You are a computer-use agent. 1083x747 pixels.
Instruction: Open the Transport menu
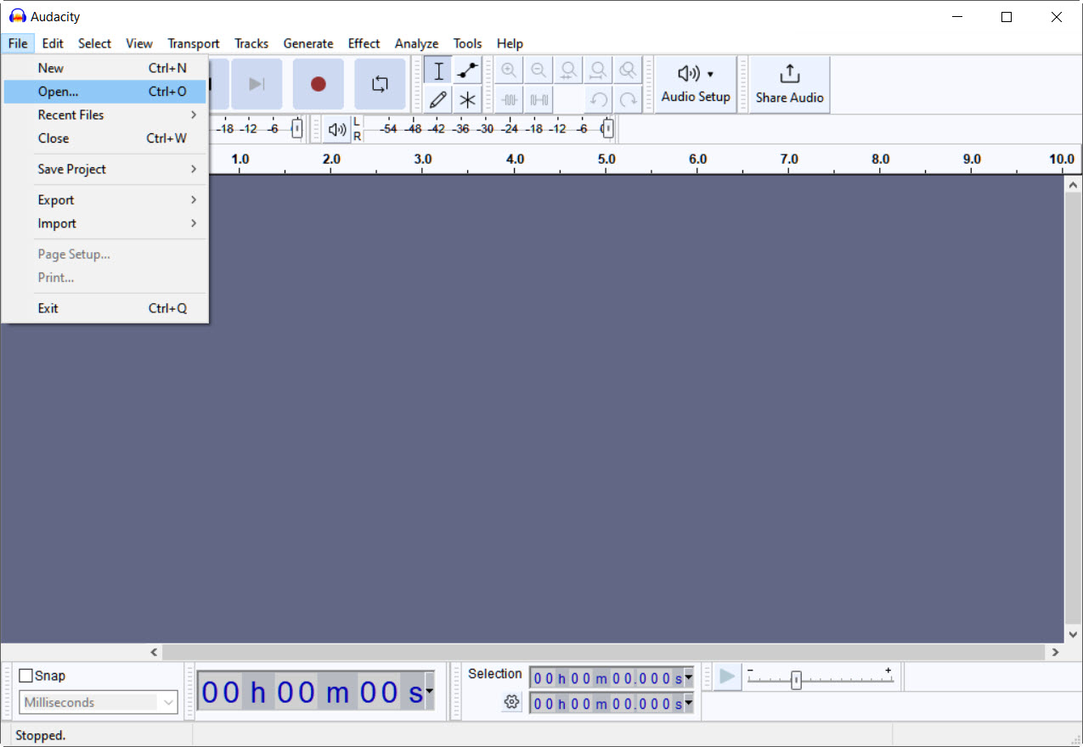(194, 43)
